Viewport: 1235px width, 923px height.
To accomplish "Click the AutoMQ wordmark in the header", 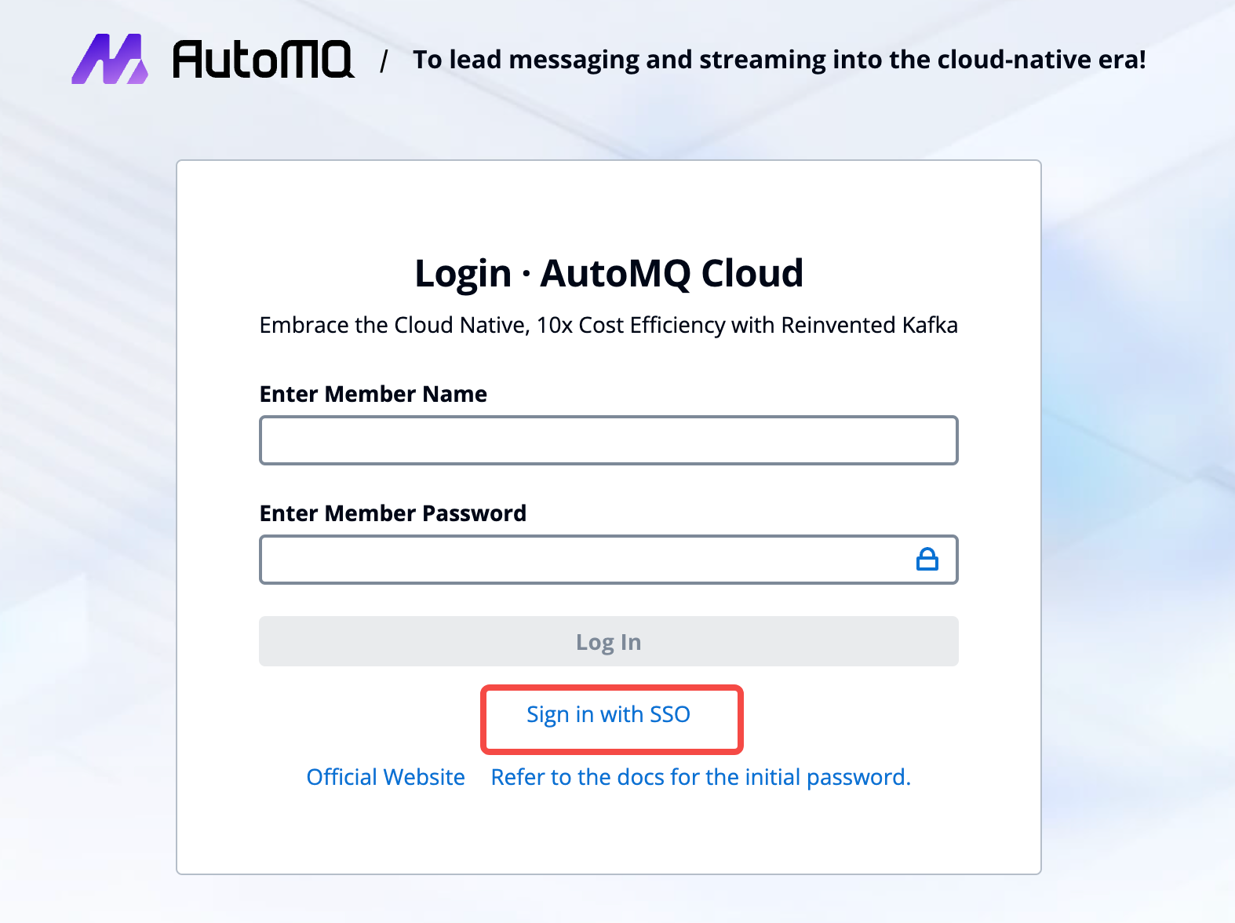I will pyautogui.click(x=264, y=60).
